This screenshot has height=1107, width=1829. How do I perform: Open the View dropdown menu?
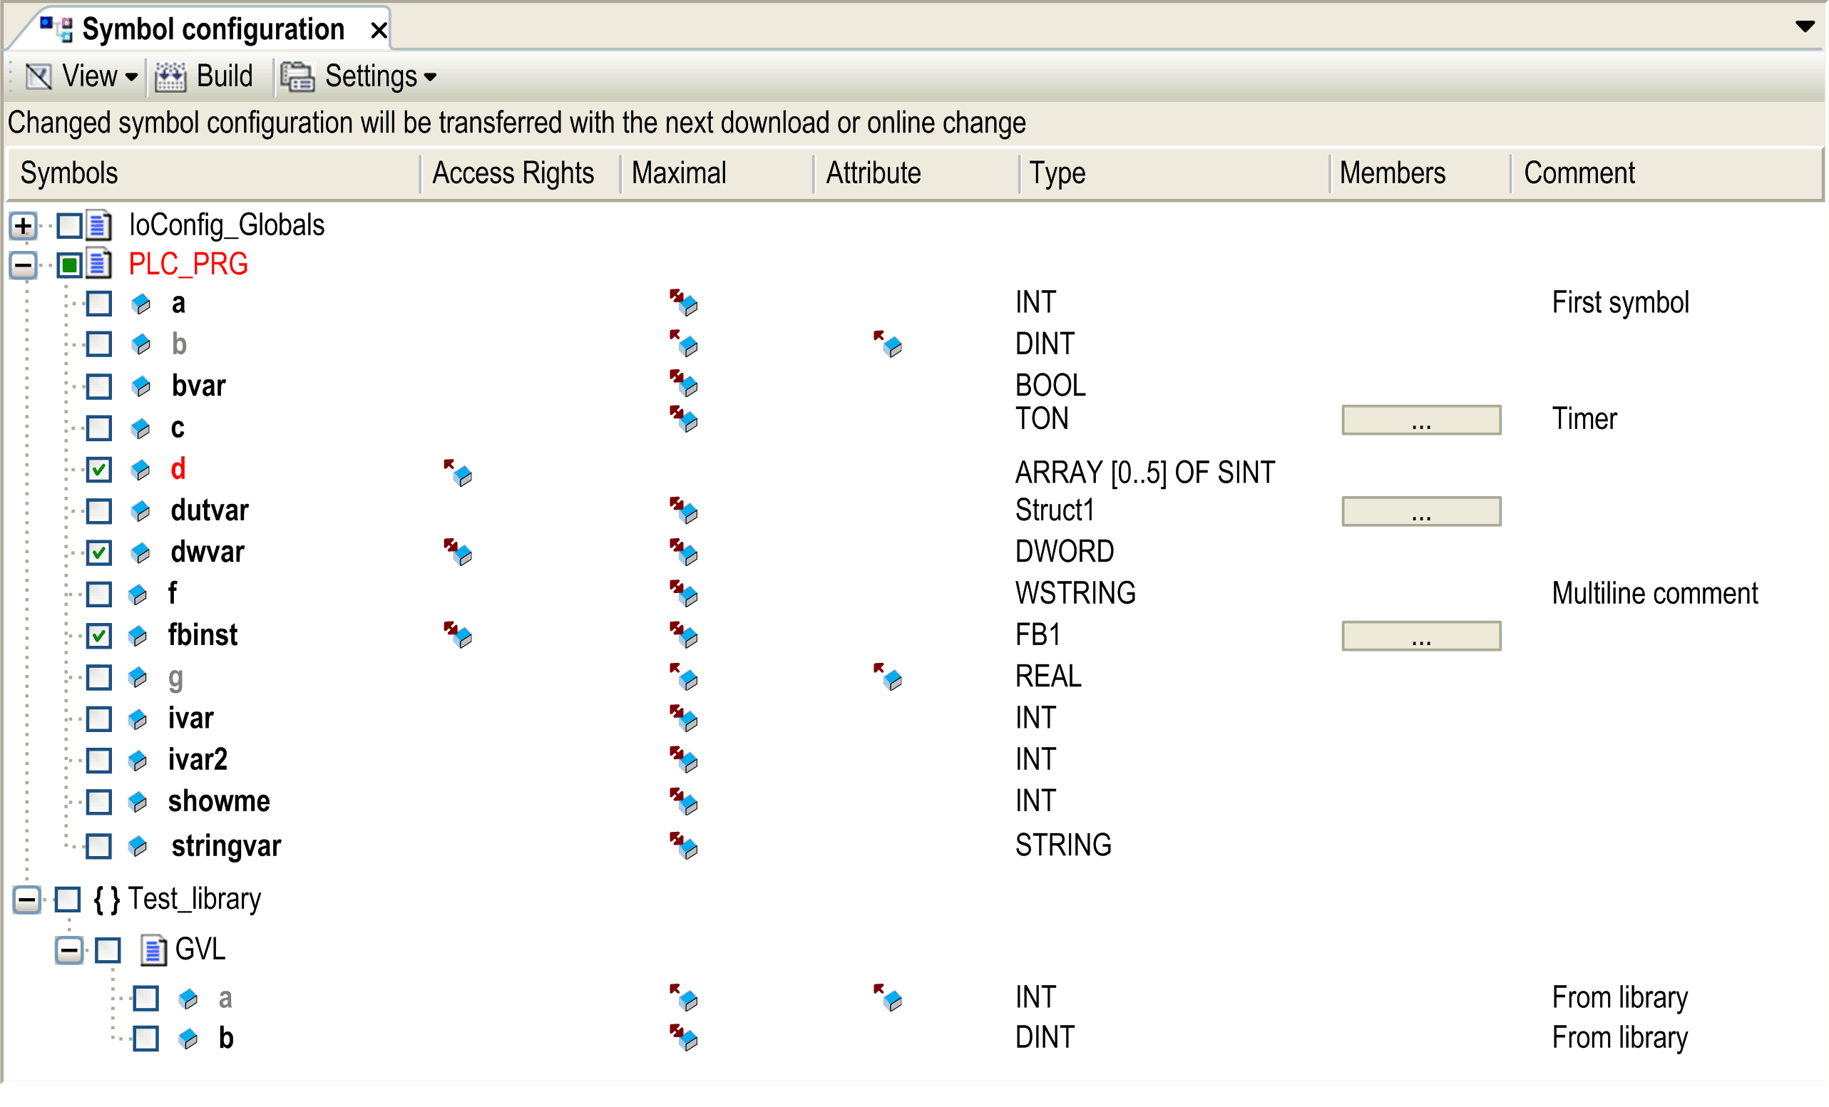132,76
